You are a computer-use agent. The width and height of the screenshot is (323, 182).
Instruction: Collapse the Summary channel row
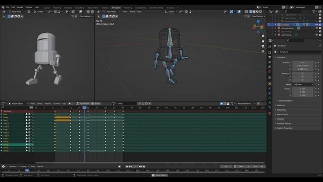(x=2, y=111)
